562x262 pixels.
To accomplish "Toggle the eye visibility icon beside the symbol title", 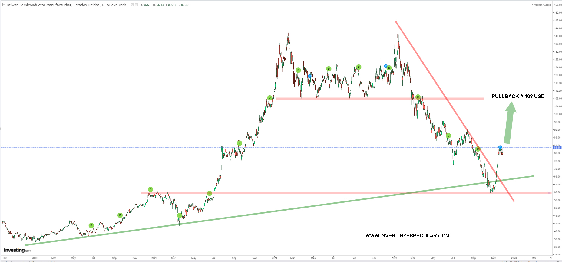I will [x=133, y=5].
